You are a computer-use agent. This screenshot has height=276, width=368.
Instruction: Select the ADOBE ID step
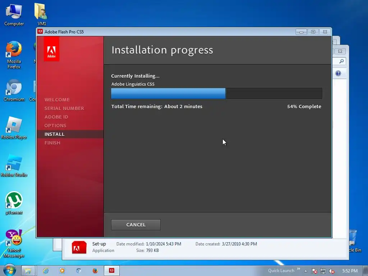point(56,117)
